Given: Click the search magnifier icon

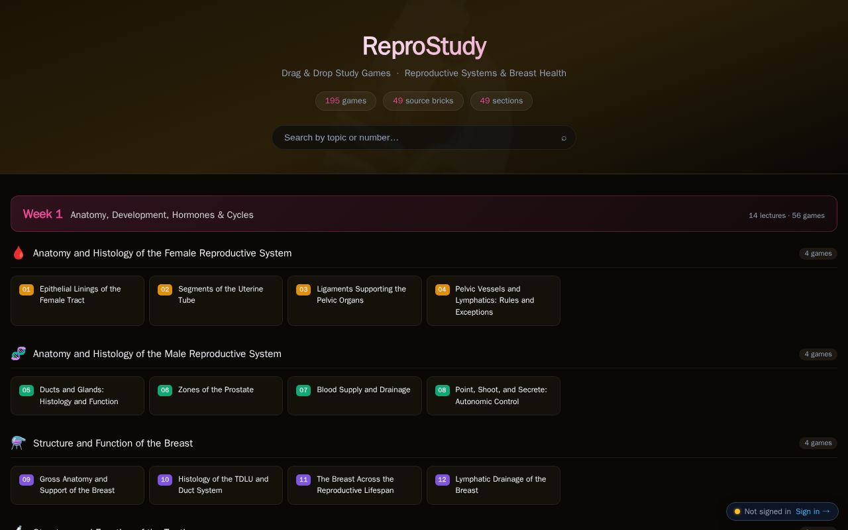Looking at the screenshot, I should (x=564, y=138).
